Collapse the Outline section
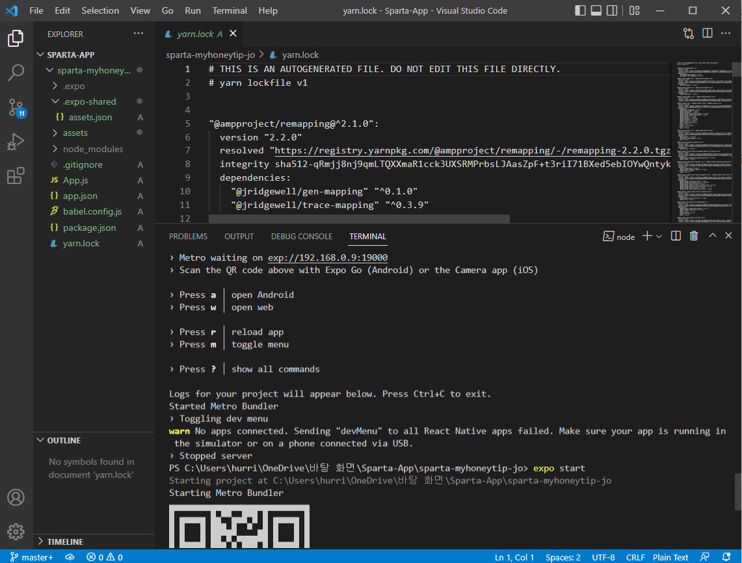Screen dimensions: 742x563 pos(94,441)
